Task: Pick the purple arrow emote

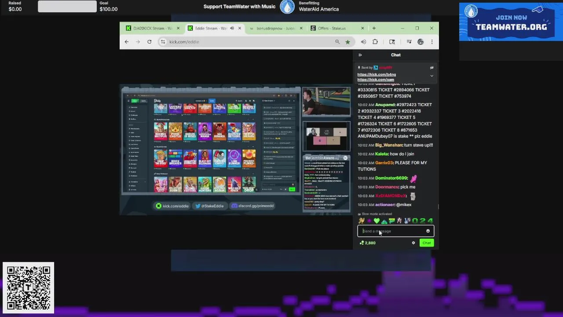Action: pyautogui.click(x=369, y=221)
